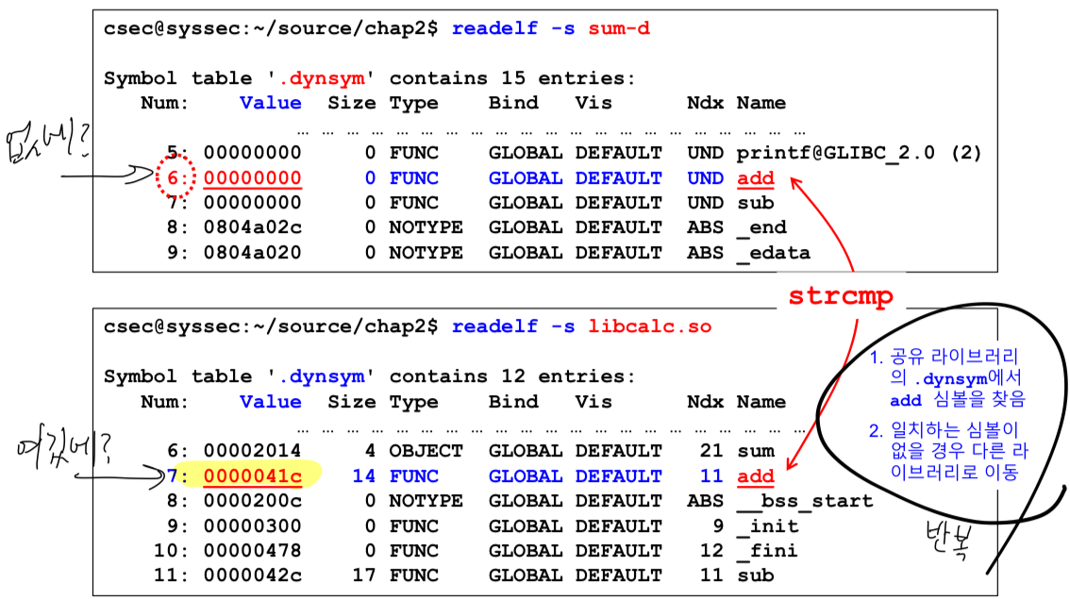Click the underlined red '00000000' in row 6
This screenshot has height=599, width=1070.
point(253,178)
